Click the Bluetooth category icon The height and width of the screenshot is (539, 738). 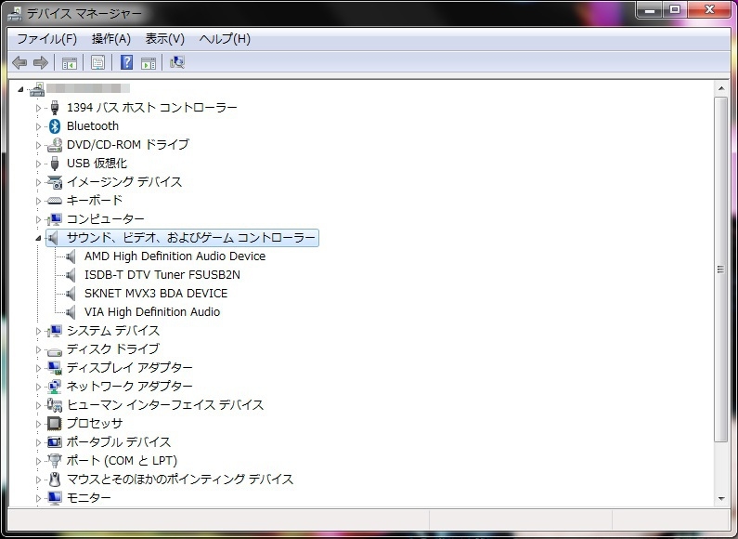(x=55, y=126)
